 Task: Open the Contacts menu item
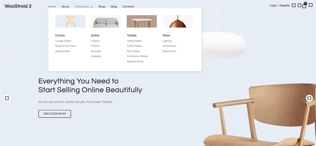click(x=128, y=6)
